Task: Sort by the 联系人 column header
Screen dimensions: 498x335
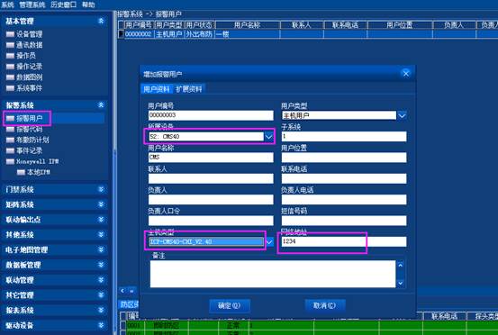Action: pos(302,25)
